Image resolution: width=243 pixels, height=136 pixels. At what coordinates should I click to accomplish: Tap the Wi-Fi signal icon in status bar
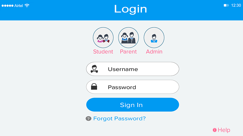[x=27, y=6]
